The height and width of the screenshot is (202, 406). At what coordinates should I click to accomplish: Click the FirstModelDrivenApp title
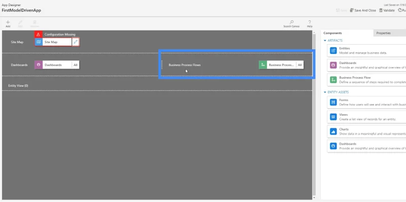click(21, 11)
